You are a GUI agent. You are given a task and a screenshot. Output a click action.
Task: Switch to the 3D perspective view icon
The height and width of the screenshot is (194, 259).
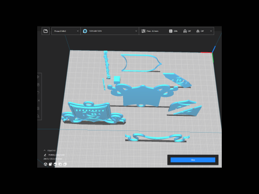[x=45, y=164]
